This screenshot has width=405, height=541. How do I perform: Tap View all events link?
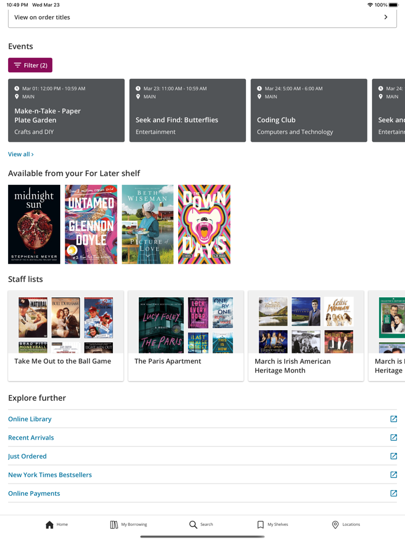[x=21, y=154]
